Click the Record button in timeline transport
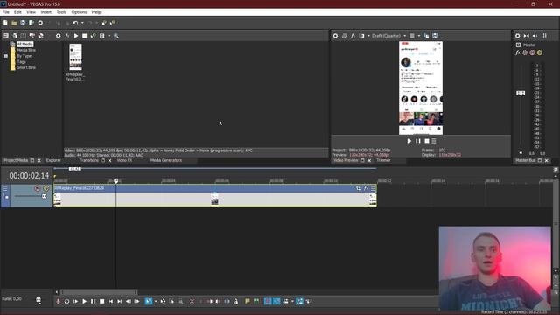The image size is (560, 315). coord(59,301)
